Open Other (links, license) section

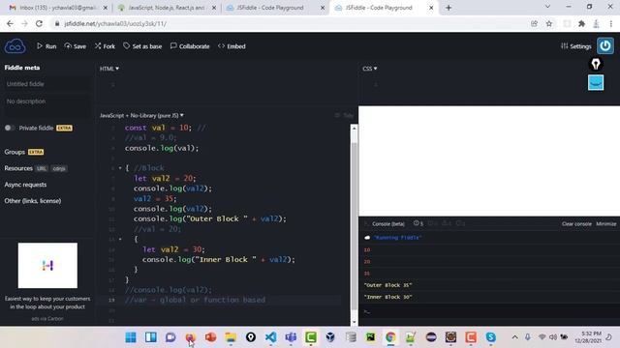point(33,201)
